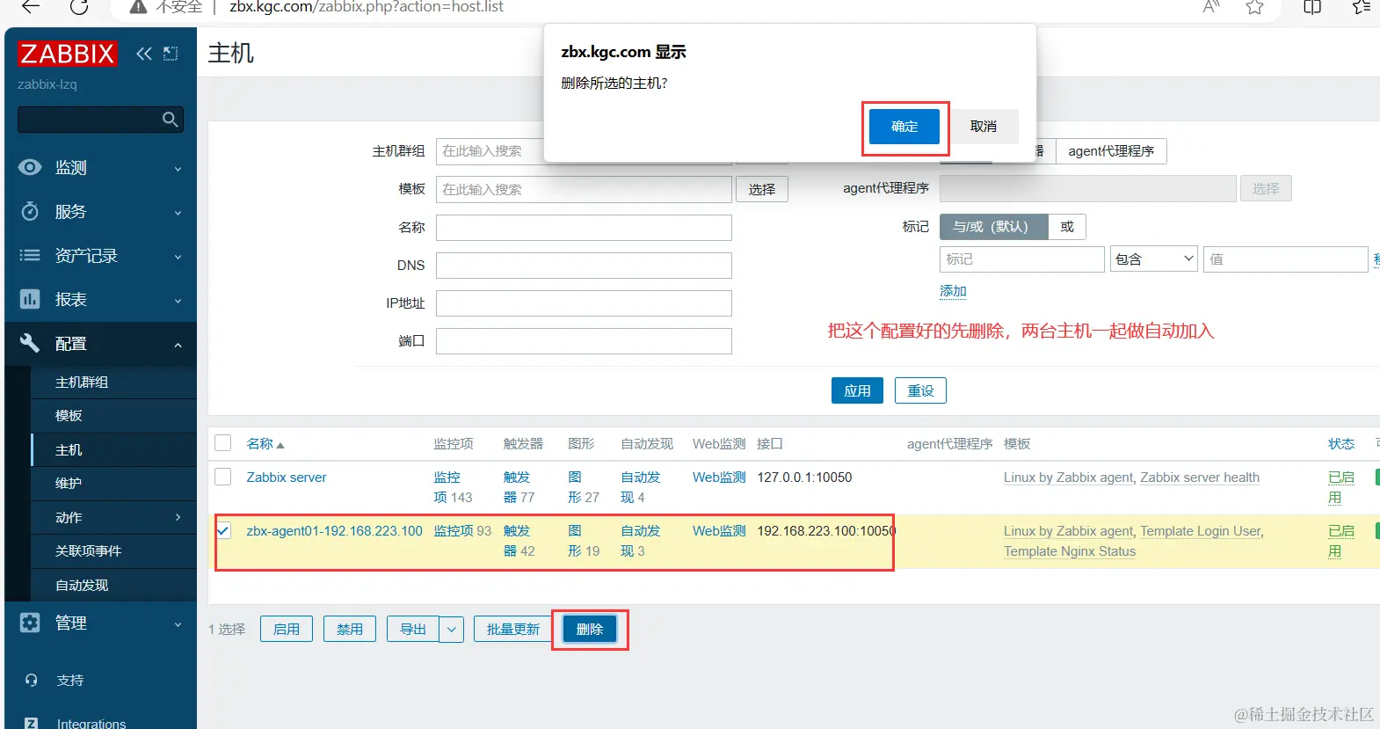The width and height of the screenshot is (1380, 729).
Task: Click the 重设 filter button
Action: pos(920,390)
